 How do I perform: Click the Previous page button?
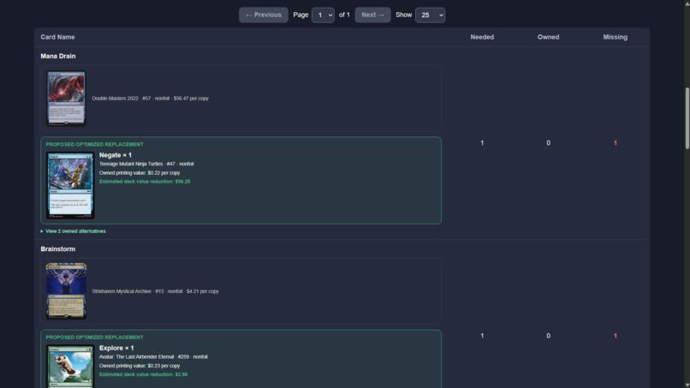[263, 15]
